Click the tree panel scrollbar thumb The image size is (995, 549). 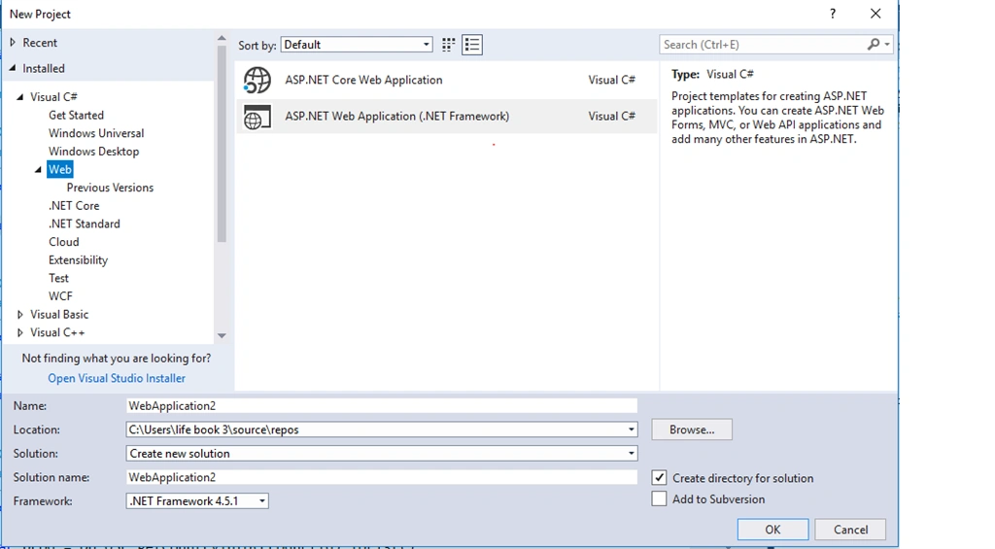(222, 144)
